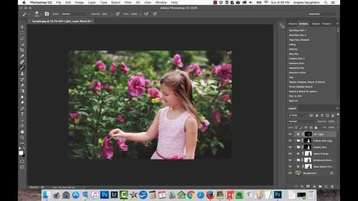Delete layer trash icon
Image resolution: width=358 pixels, height=201 pixels.
(x=332, y=186)
